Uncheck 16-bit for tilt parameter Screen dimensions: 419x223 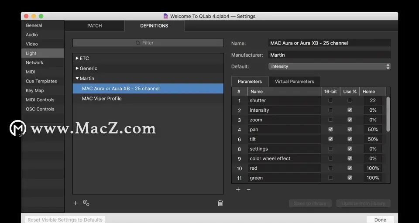coord(330,139)
